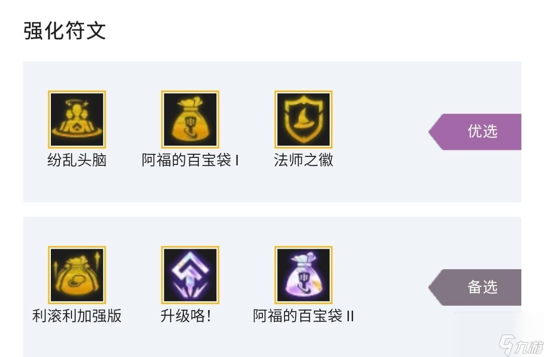The width and height of the screenshot is (544, 357).
Task: Click the 利滚利加强版 text label
Action: (x=77, y=316)
